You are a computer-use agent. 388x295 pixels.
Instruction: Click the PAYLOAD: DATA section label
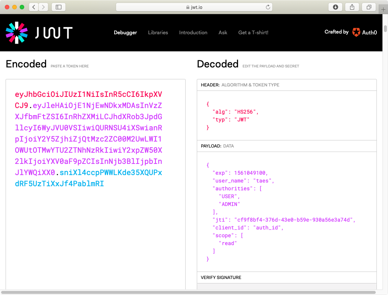coord(217,146)
